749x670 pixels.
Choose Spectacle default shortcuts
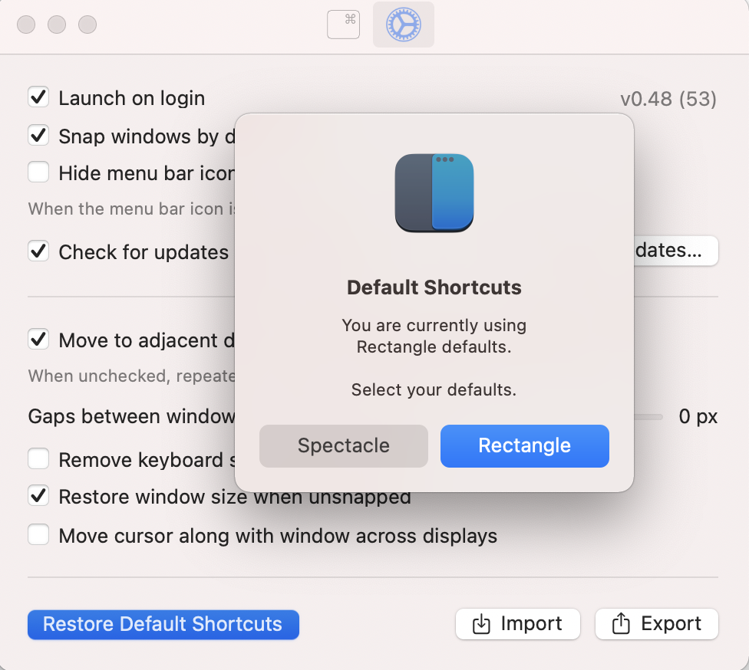coord(344,445)
